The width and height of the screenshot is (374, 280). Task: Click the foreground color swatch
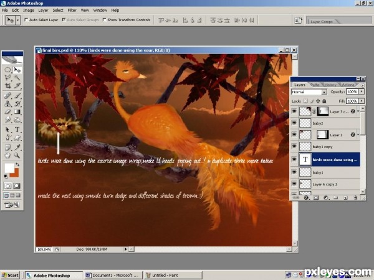point(9,168)
